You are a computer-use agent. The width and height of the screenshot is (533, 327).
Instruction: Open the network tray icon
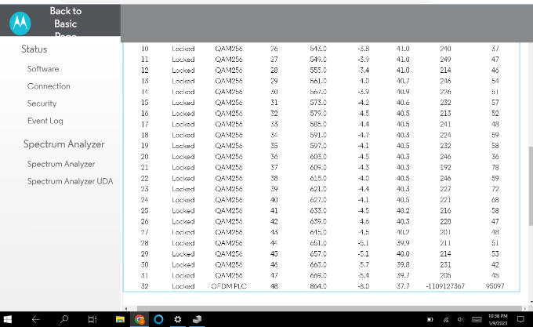[446, 319]
